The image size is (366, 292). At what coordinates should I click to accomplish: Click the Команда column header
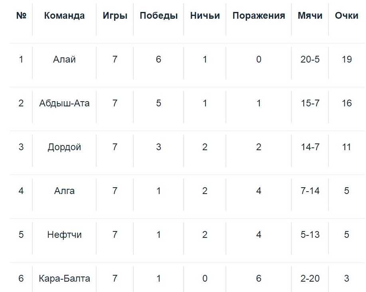click(x=64, y=16)
